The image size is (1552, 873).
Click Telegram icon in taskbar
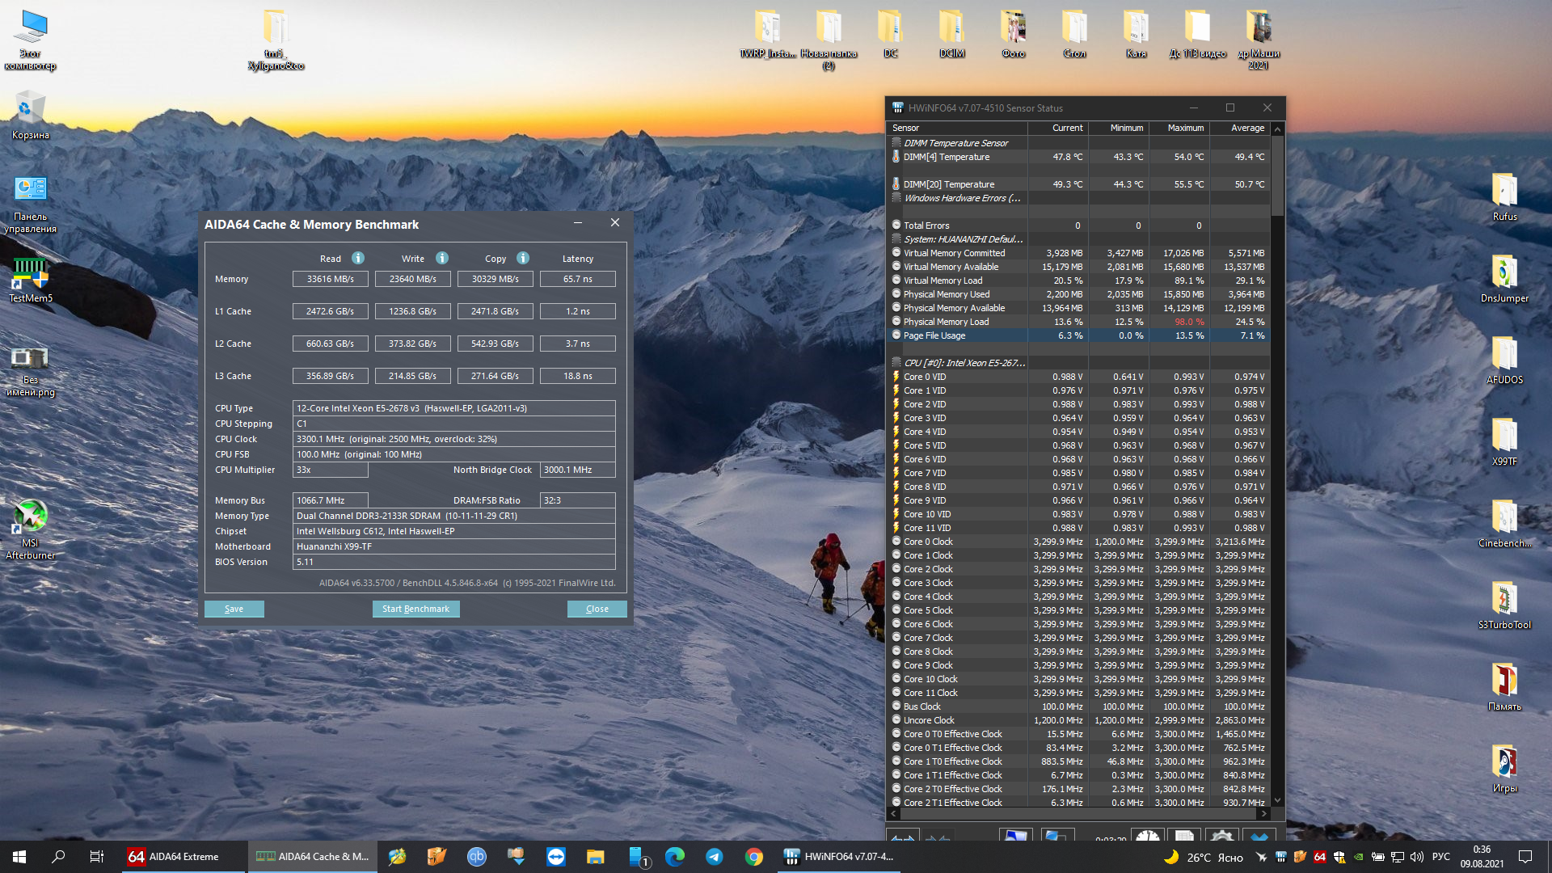[715, 857]
